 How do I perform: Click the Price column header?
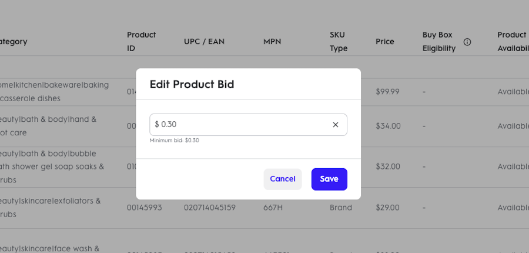coord(385,42)
